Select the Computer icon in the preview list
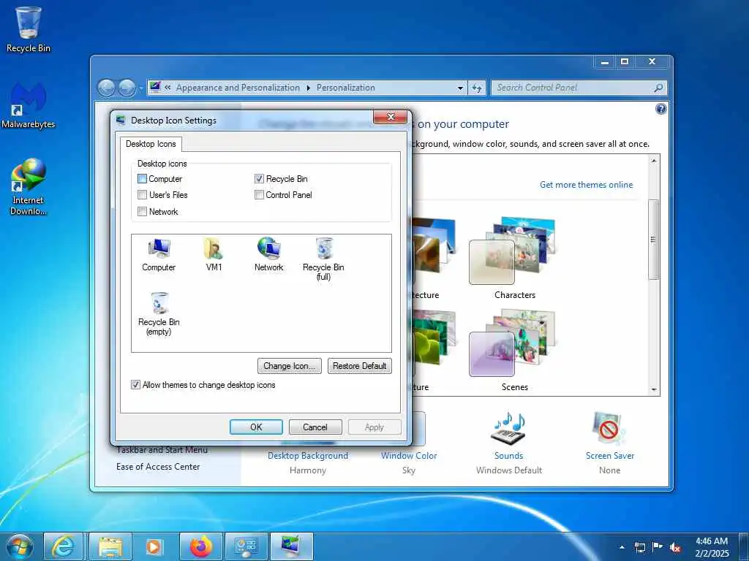This screenshot has width=749, height=561. coord(159,255)
